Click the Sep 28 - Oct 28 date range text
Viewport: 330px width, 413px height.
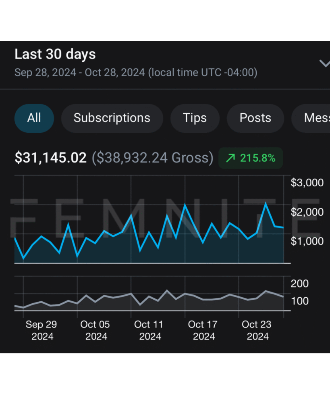[x=136, y=73]
